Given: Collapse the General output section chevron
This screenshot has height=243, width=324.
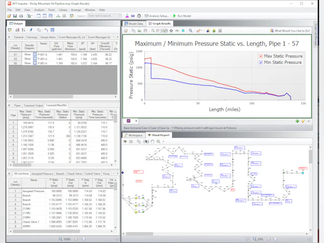Looking at the screenshot, I should [9, 37].
